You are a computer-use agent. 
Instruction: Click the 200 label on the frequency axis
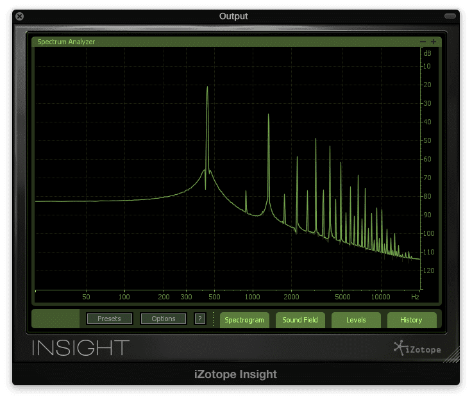(x=164, y=297)
